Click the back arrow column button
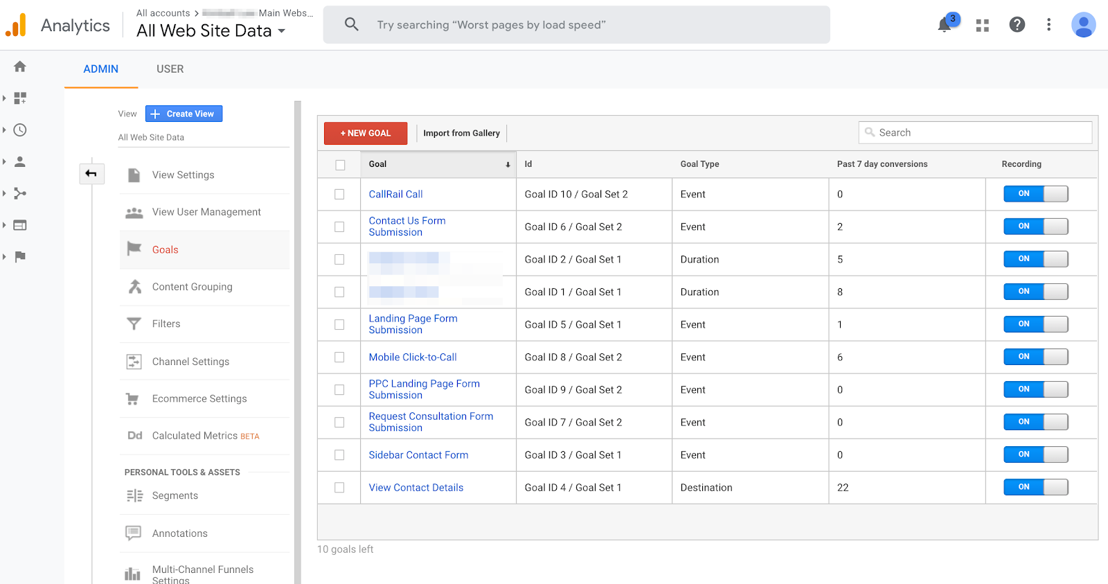This screenshot has height=584, width=1108. click(91, 173)
